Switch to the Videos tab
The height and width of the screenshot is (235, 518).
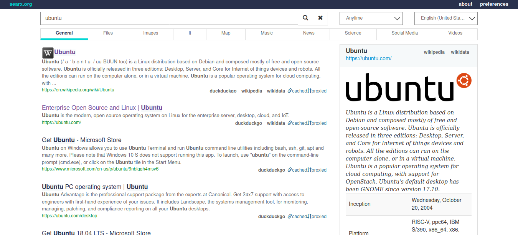coord(455,33)
